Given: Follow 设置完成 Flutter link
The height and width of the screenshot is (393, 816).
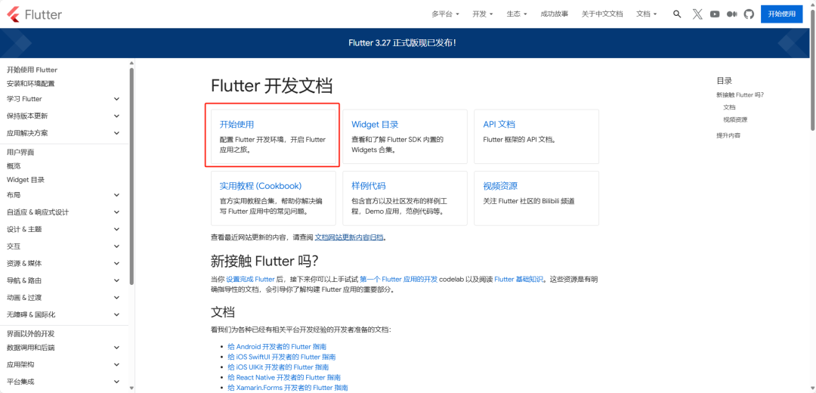Looking at the screenshot, I should click(x=250, y=280).
